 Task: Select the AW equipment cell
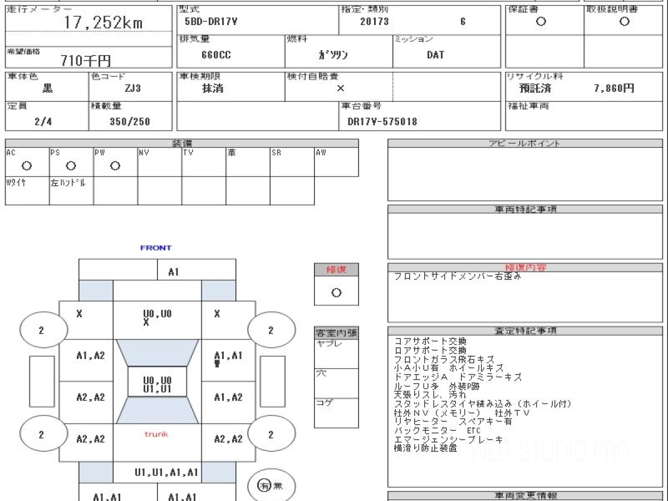[x=336, y=162]
